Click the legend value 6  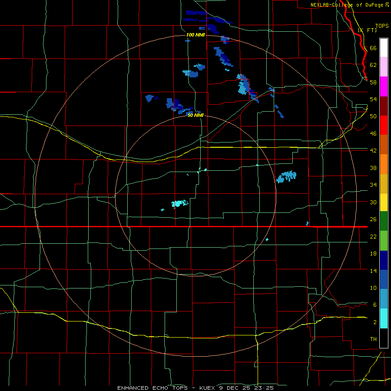coord(375,305)
